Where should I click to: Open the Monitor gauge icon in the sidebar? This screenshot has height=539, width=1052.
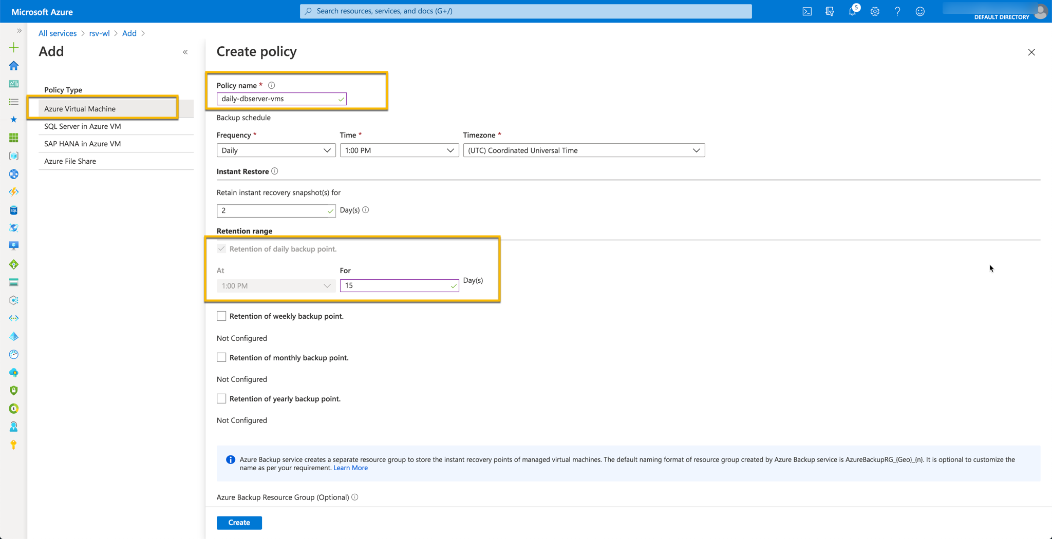[14, 354]
